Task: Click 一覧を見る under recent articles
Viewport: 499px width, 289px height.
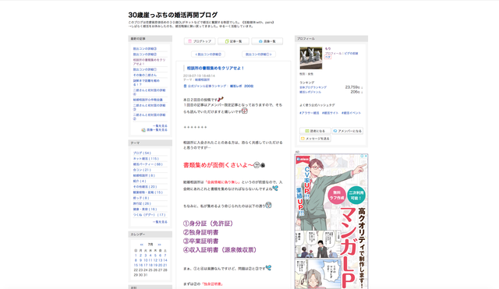Action: coord(160,126)
